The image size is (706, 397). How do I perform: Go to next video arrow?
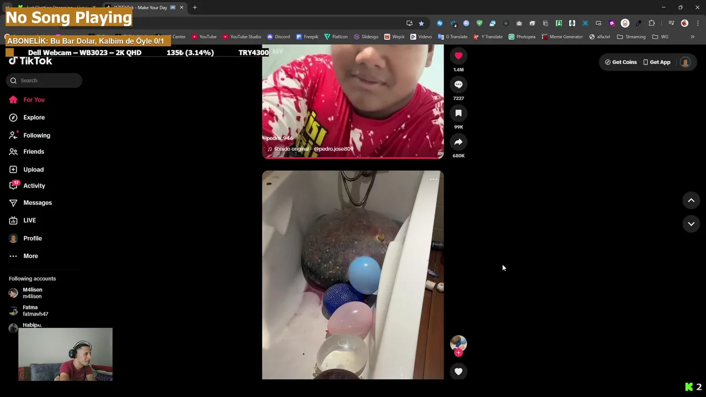pyautogui.click(x=691, y=224)
